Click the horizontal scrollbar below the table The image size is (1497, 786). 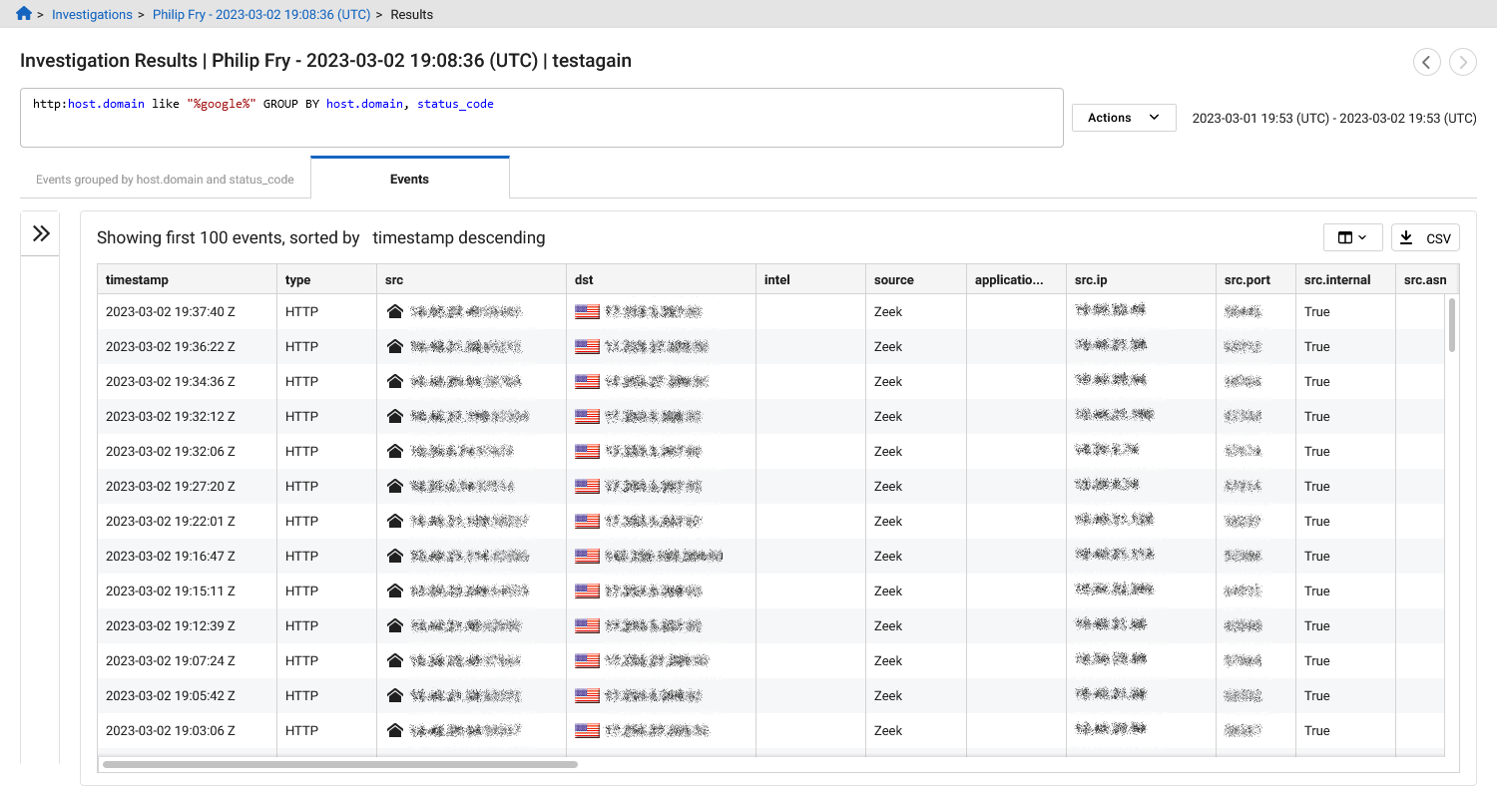click(x=339, y=764)
